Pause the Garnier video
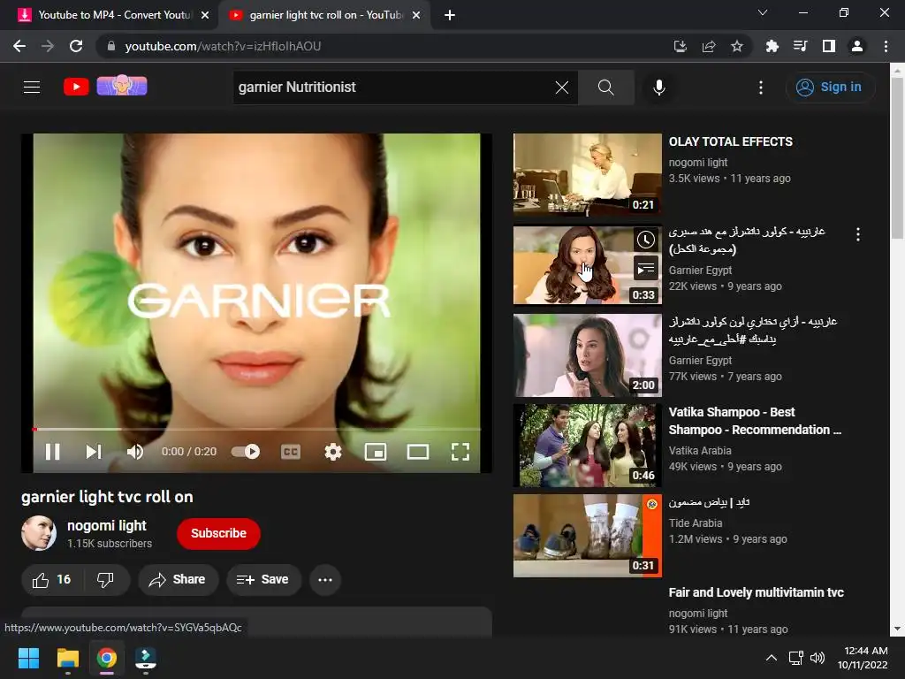The width and height of the screenshot is (905, 679). (52, 452)
